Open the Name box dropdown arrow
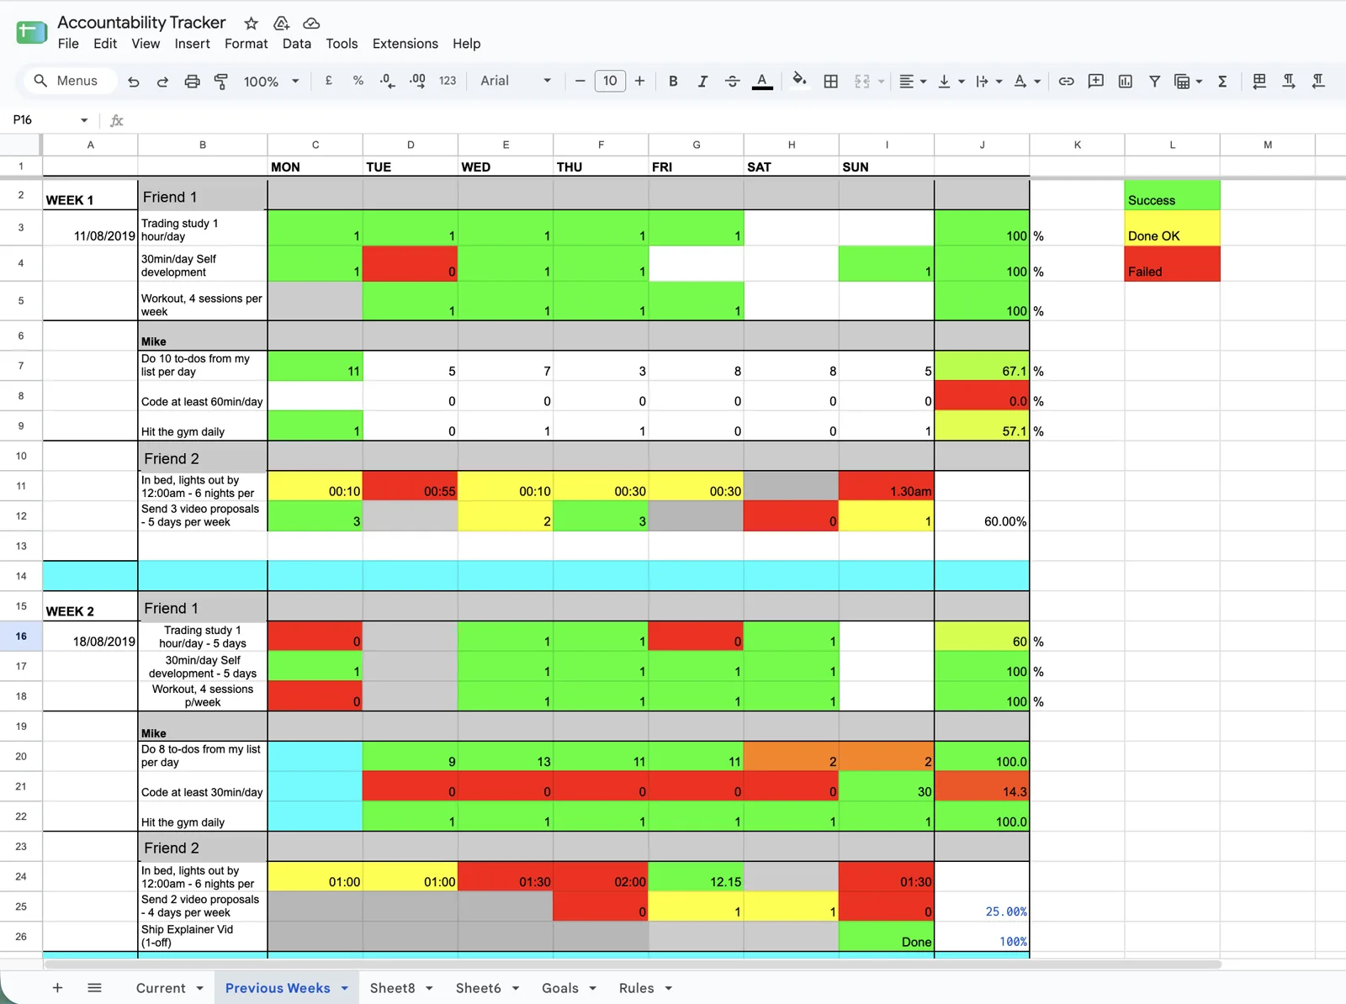Screen dimensions: 1346x1004 coord(84,120)
